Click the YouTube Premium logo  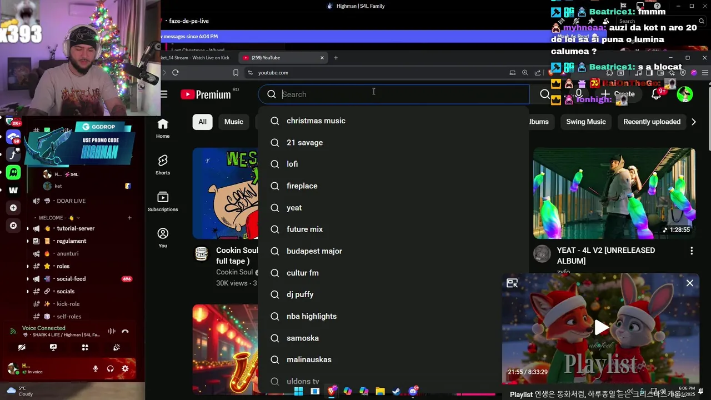click(x=206, y=94)
